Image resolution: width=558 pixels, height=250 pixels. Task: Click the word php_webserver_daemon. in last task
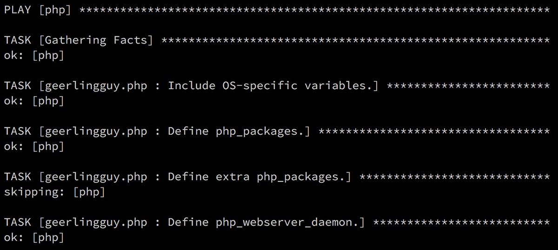(x=290, y=223)
